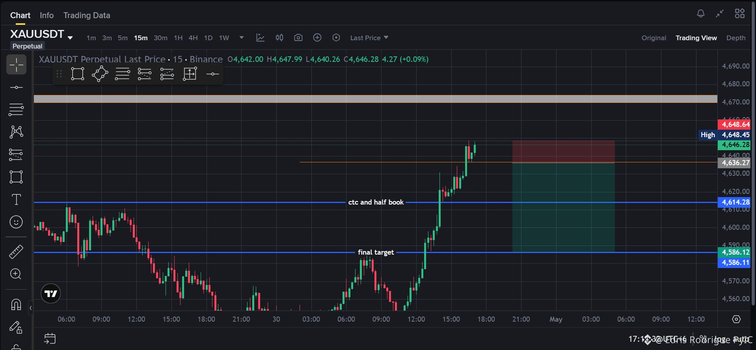The image size is (756, 350).
Task: Expand the XAUUSDT symbol dropdown
Action: tap(70, 38)
